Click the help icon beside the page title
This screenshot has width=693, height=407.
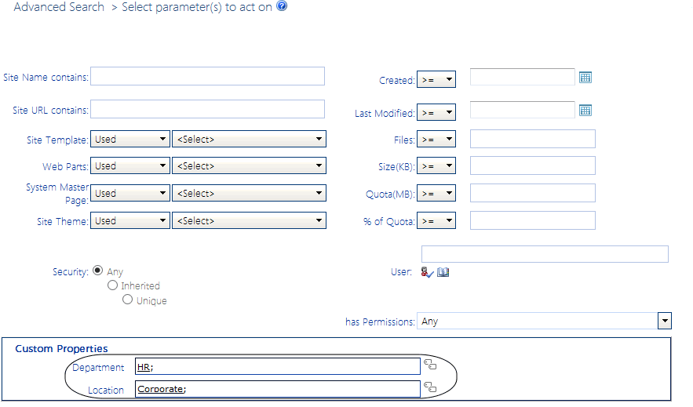[x=283, y=6]
